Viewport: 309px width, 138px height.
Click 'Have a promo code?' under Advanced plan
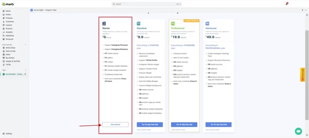click(x=213, y=130)
